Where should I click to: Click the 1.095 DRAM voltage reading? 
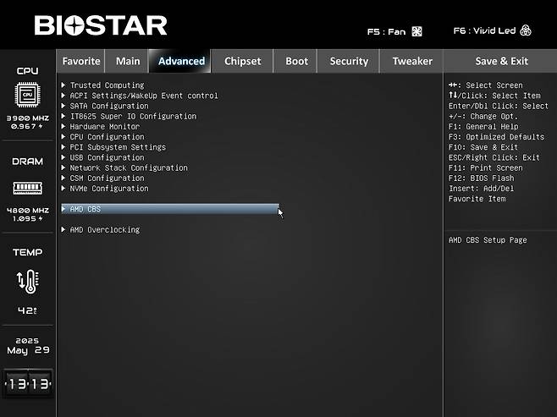[28, 218]
